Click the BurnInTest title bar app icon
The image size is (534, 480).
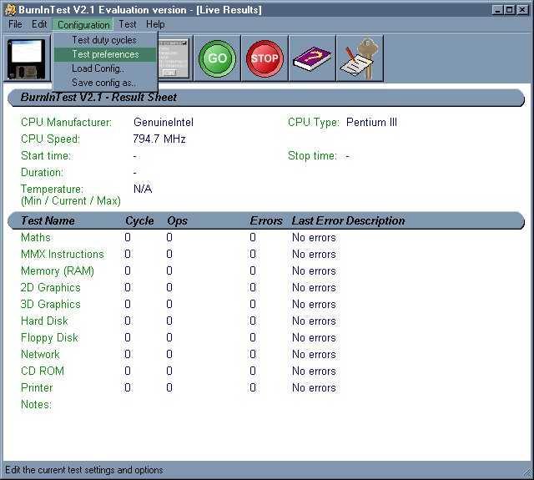coord(10,9)
